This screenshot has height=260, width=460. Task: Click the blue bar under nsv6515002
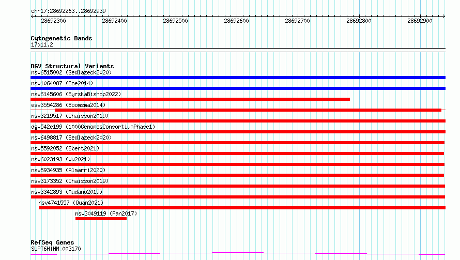[238, 78]
